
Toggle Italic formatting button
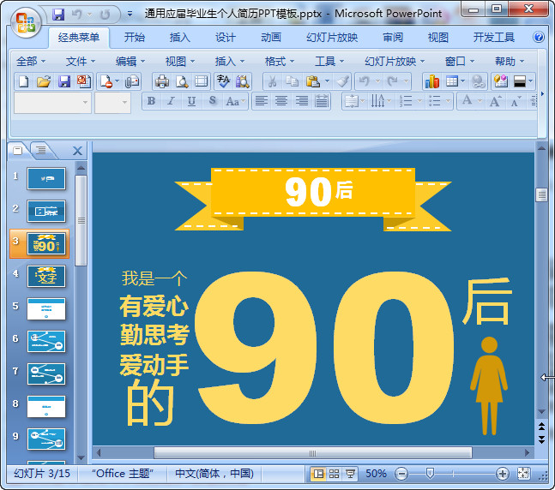tap(172, 101)
